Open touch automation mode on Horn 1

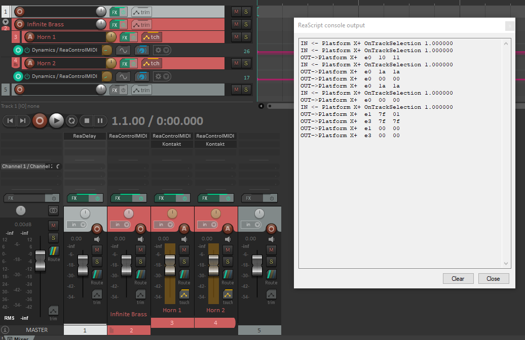click(x=152, y=37)
